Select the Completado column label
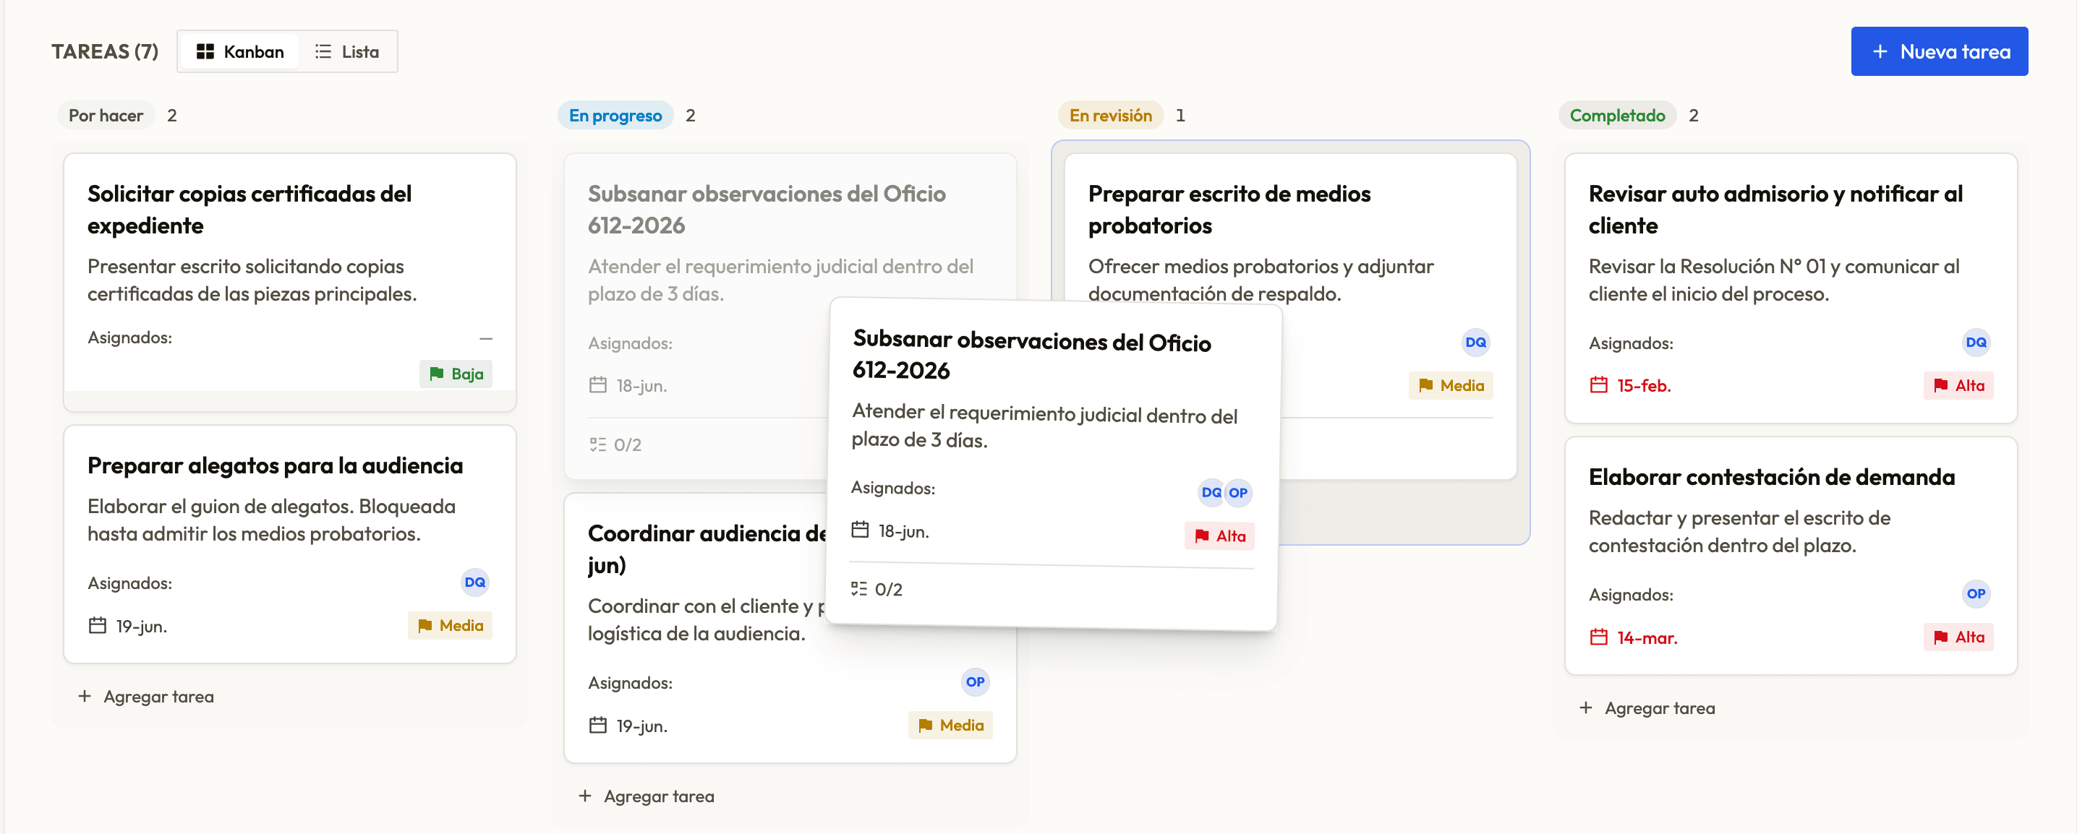This screenshot has height=834, width=2077. pyautogui.click(x=1616, y=115)
